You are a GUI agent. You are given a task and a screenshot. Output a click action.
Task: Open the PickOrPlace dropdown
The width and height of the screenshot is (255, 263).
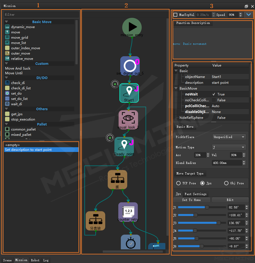pyautogui.click(x=229, y=137)
